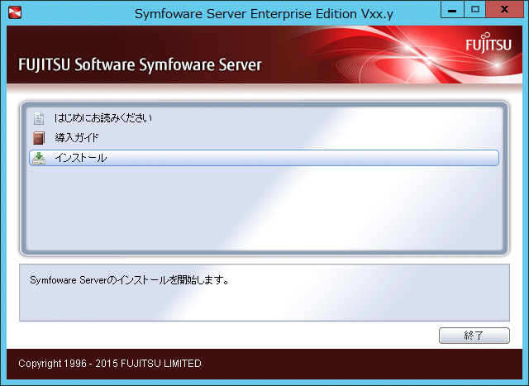
Task: Click the brown book icon for 導入ガイド
Action: pyautogui.click(x=39, y=138)
